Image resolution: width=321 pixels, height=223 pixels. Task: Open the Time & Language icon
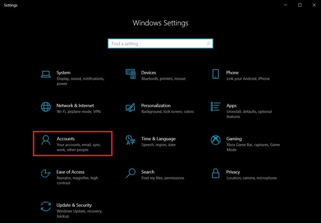click(x=131, y=140)
